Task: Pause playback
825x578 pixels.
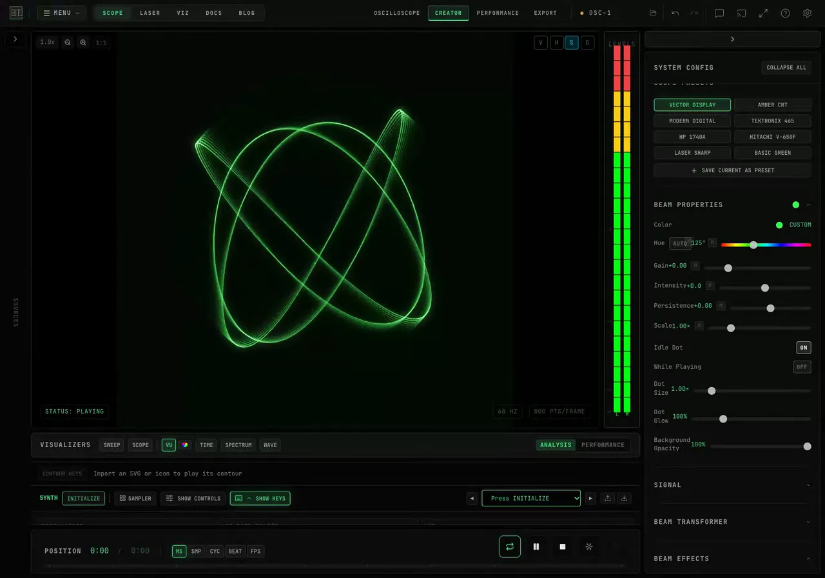Action: pyautogui.click(x=536, y=546)
